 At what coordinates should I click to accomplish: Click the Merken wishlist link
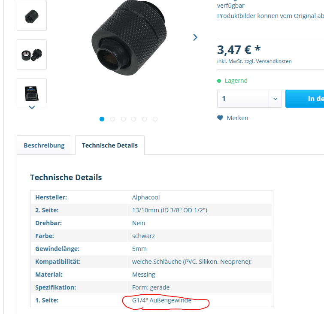point(237,118)
